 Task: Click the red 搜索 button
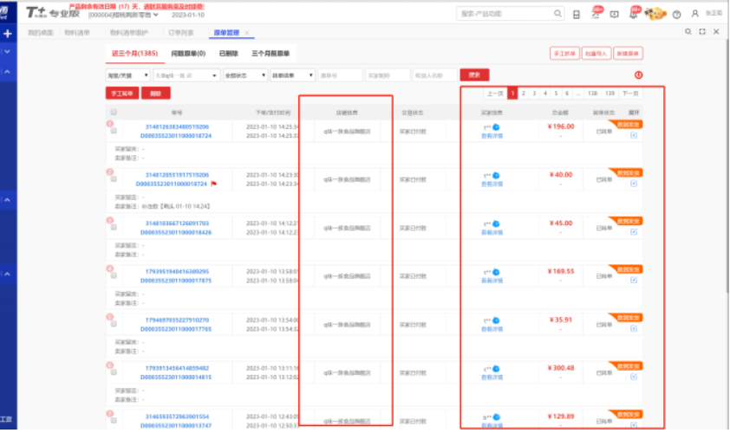pos(474,75)
